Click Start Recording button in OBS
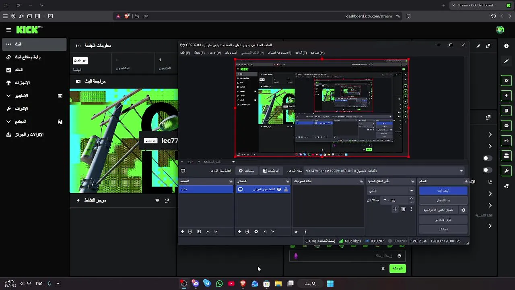The image size is (515, 290). pyautogui.click(x=443, y=200)
